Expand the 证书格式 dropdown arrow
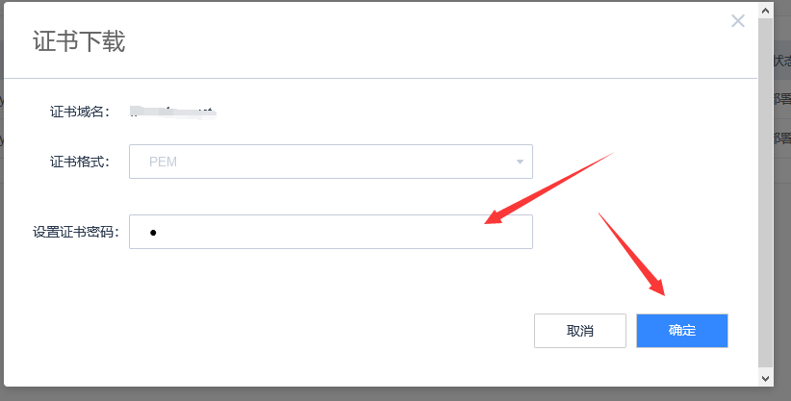Viewport: 791px width, 401px height. pos(520,162)
